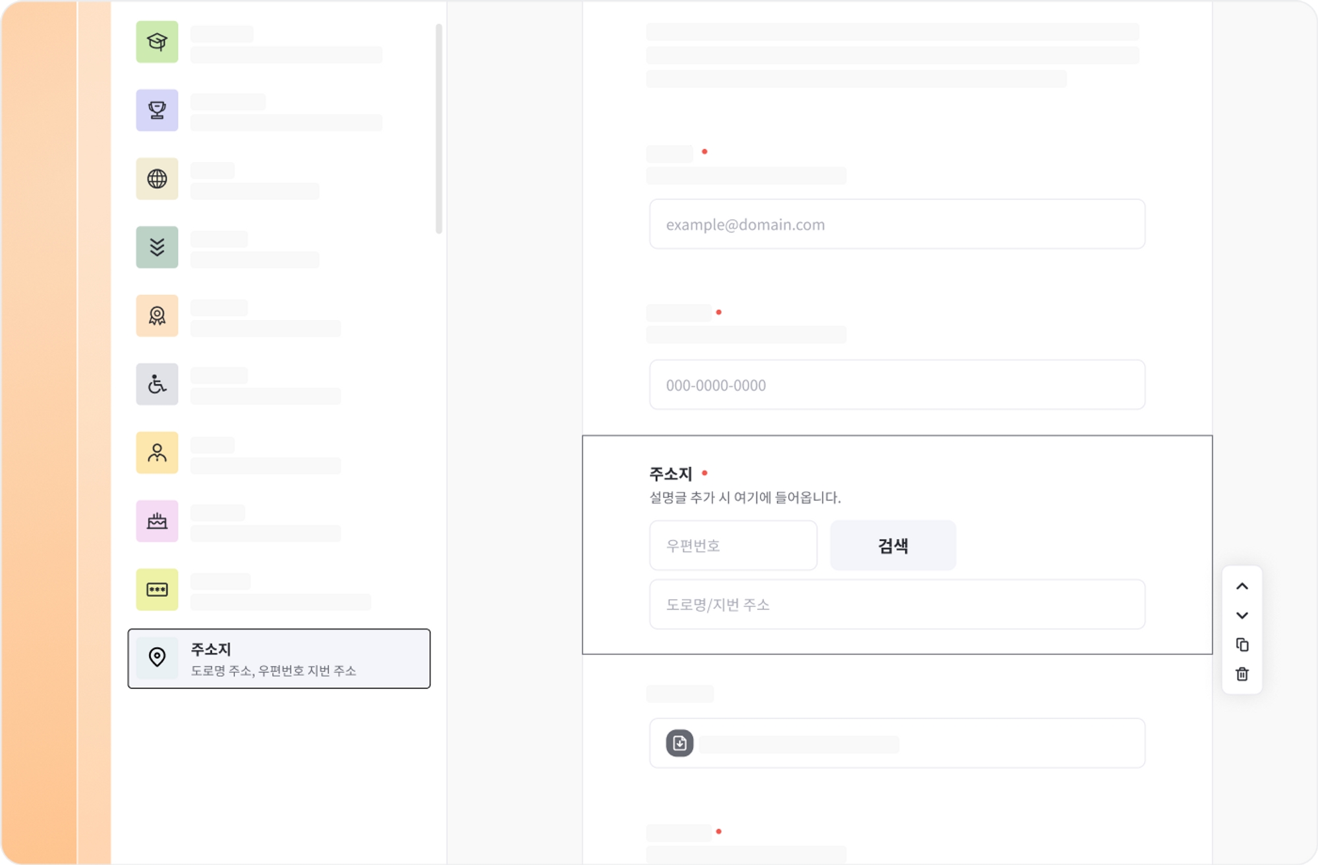Screen dimensions: 1318x865
Task: Click the 우편번호 postal code field
Action: (733, 546)
